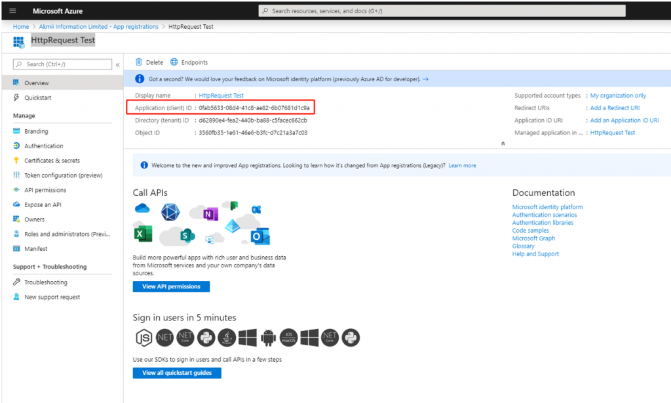This screenshot has height=403, width=671.
Task: Click the Owners icon in sidebar
Action: [x=16, y=219]
